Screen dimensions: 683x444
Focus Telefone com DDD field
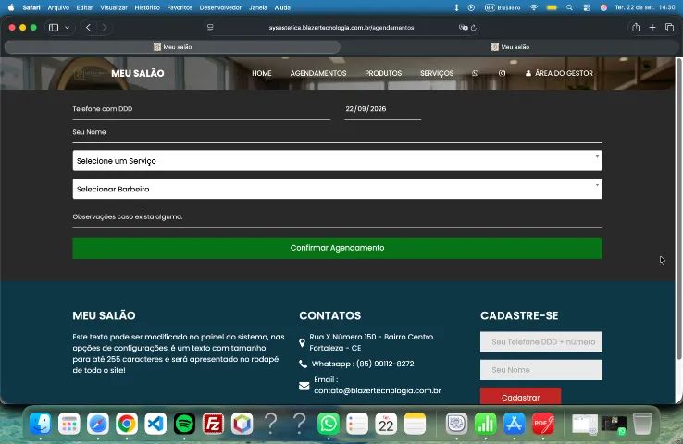pyautogui.click(x=201, y=109)
